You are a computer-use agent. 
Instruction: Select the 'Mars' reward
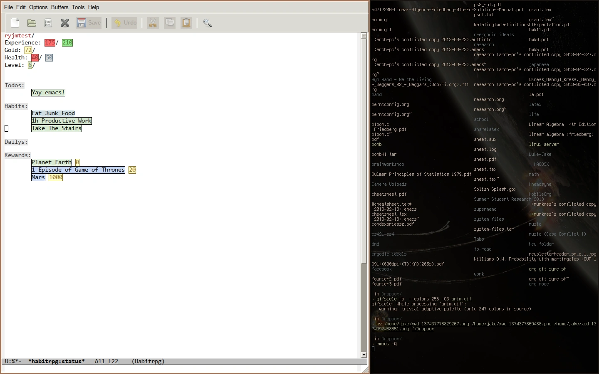38,177
